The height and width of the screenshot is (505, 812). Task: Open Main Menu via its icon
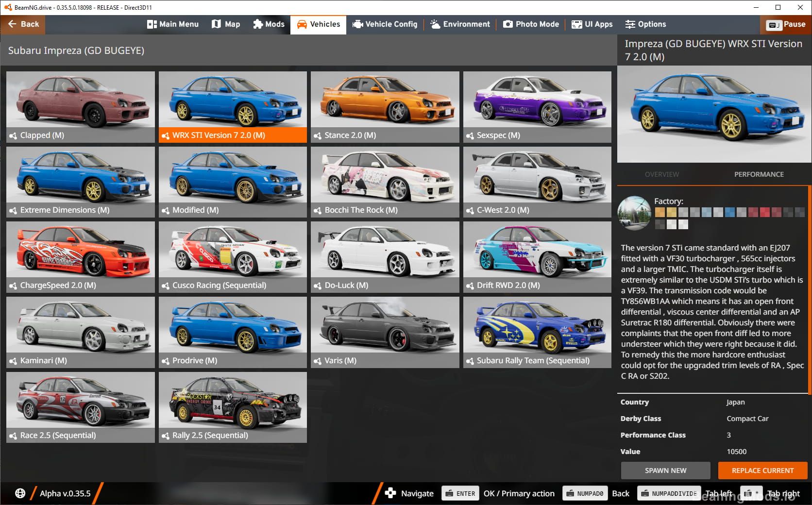152,24
